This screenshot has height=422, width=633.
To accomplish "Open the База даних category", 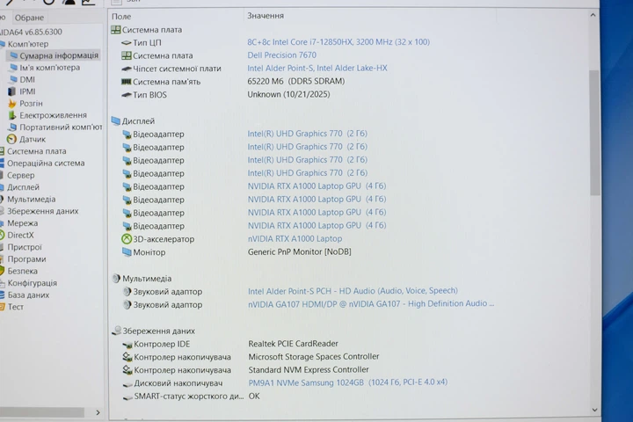I will click(28, 295).
